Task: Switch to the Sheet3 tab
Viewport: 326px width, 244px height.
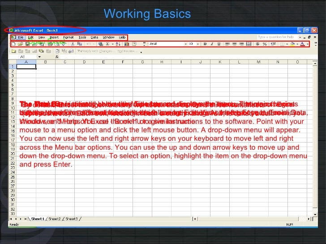Action: point(72,219)
